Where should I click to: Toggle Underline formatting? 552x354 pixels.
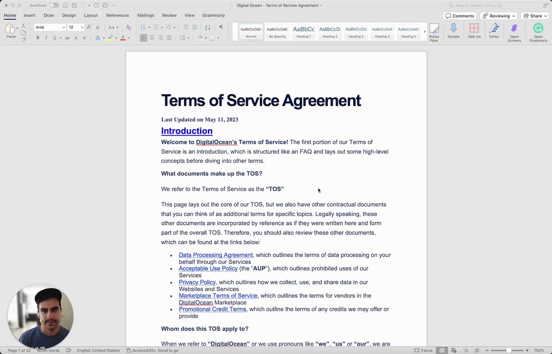click(x=54, y=38)
